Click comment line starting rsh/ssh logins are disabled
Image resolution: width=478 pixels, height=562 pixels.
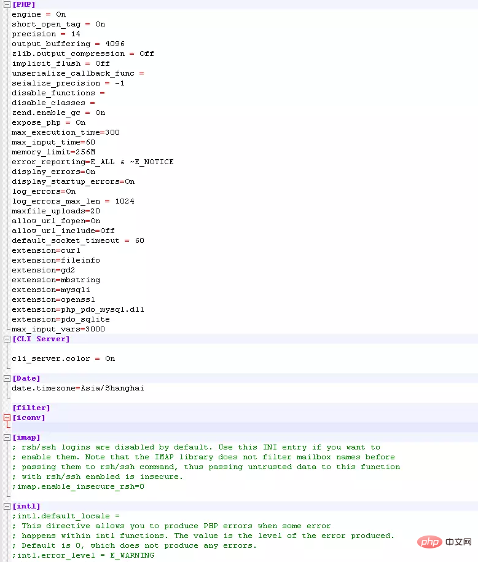click(x=196, y=447)
